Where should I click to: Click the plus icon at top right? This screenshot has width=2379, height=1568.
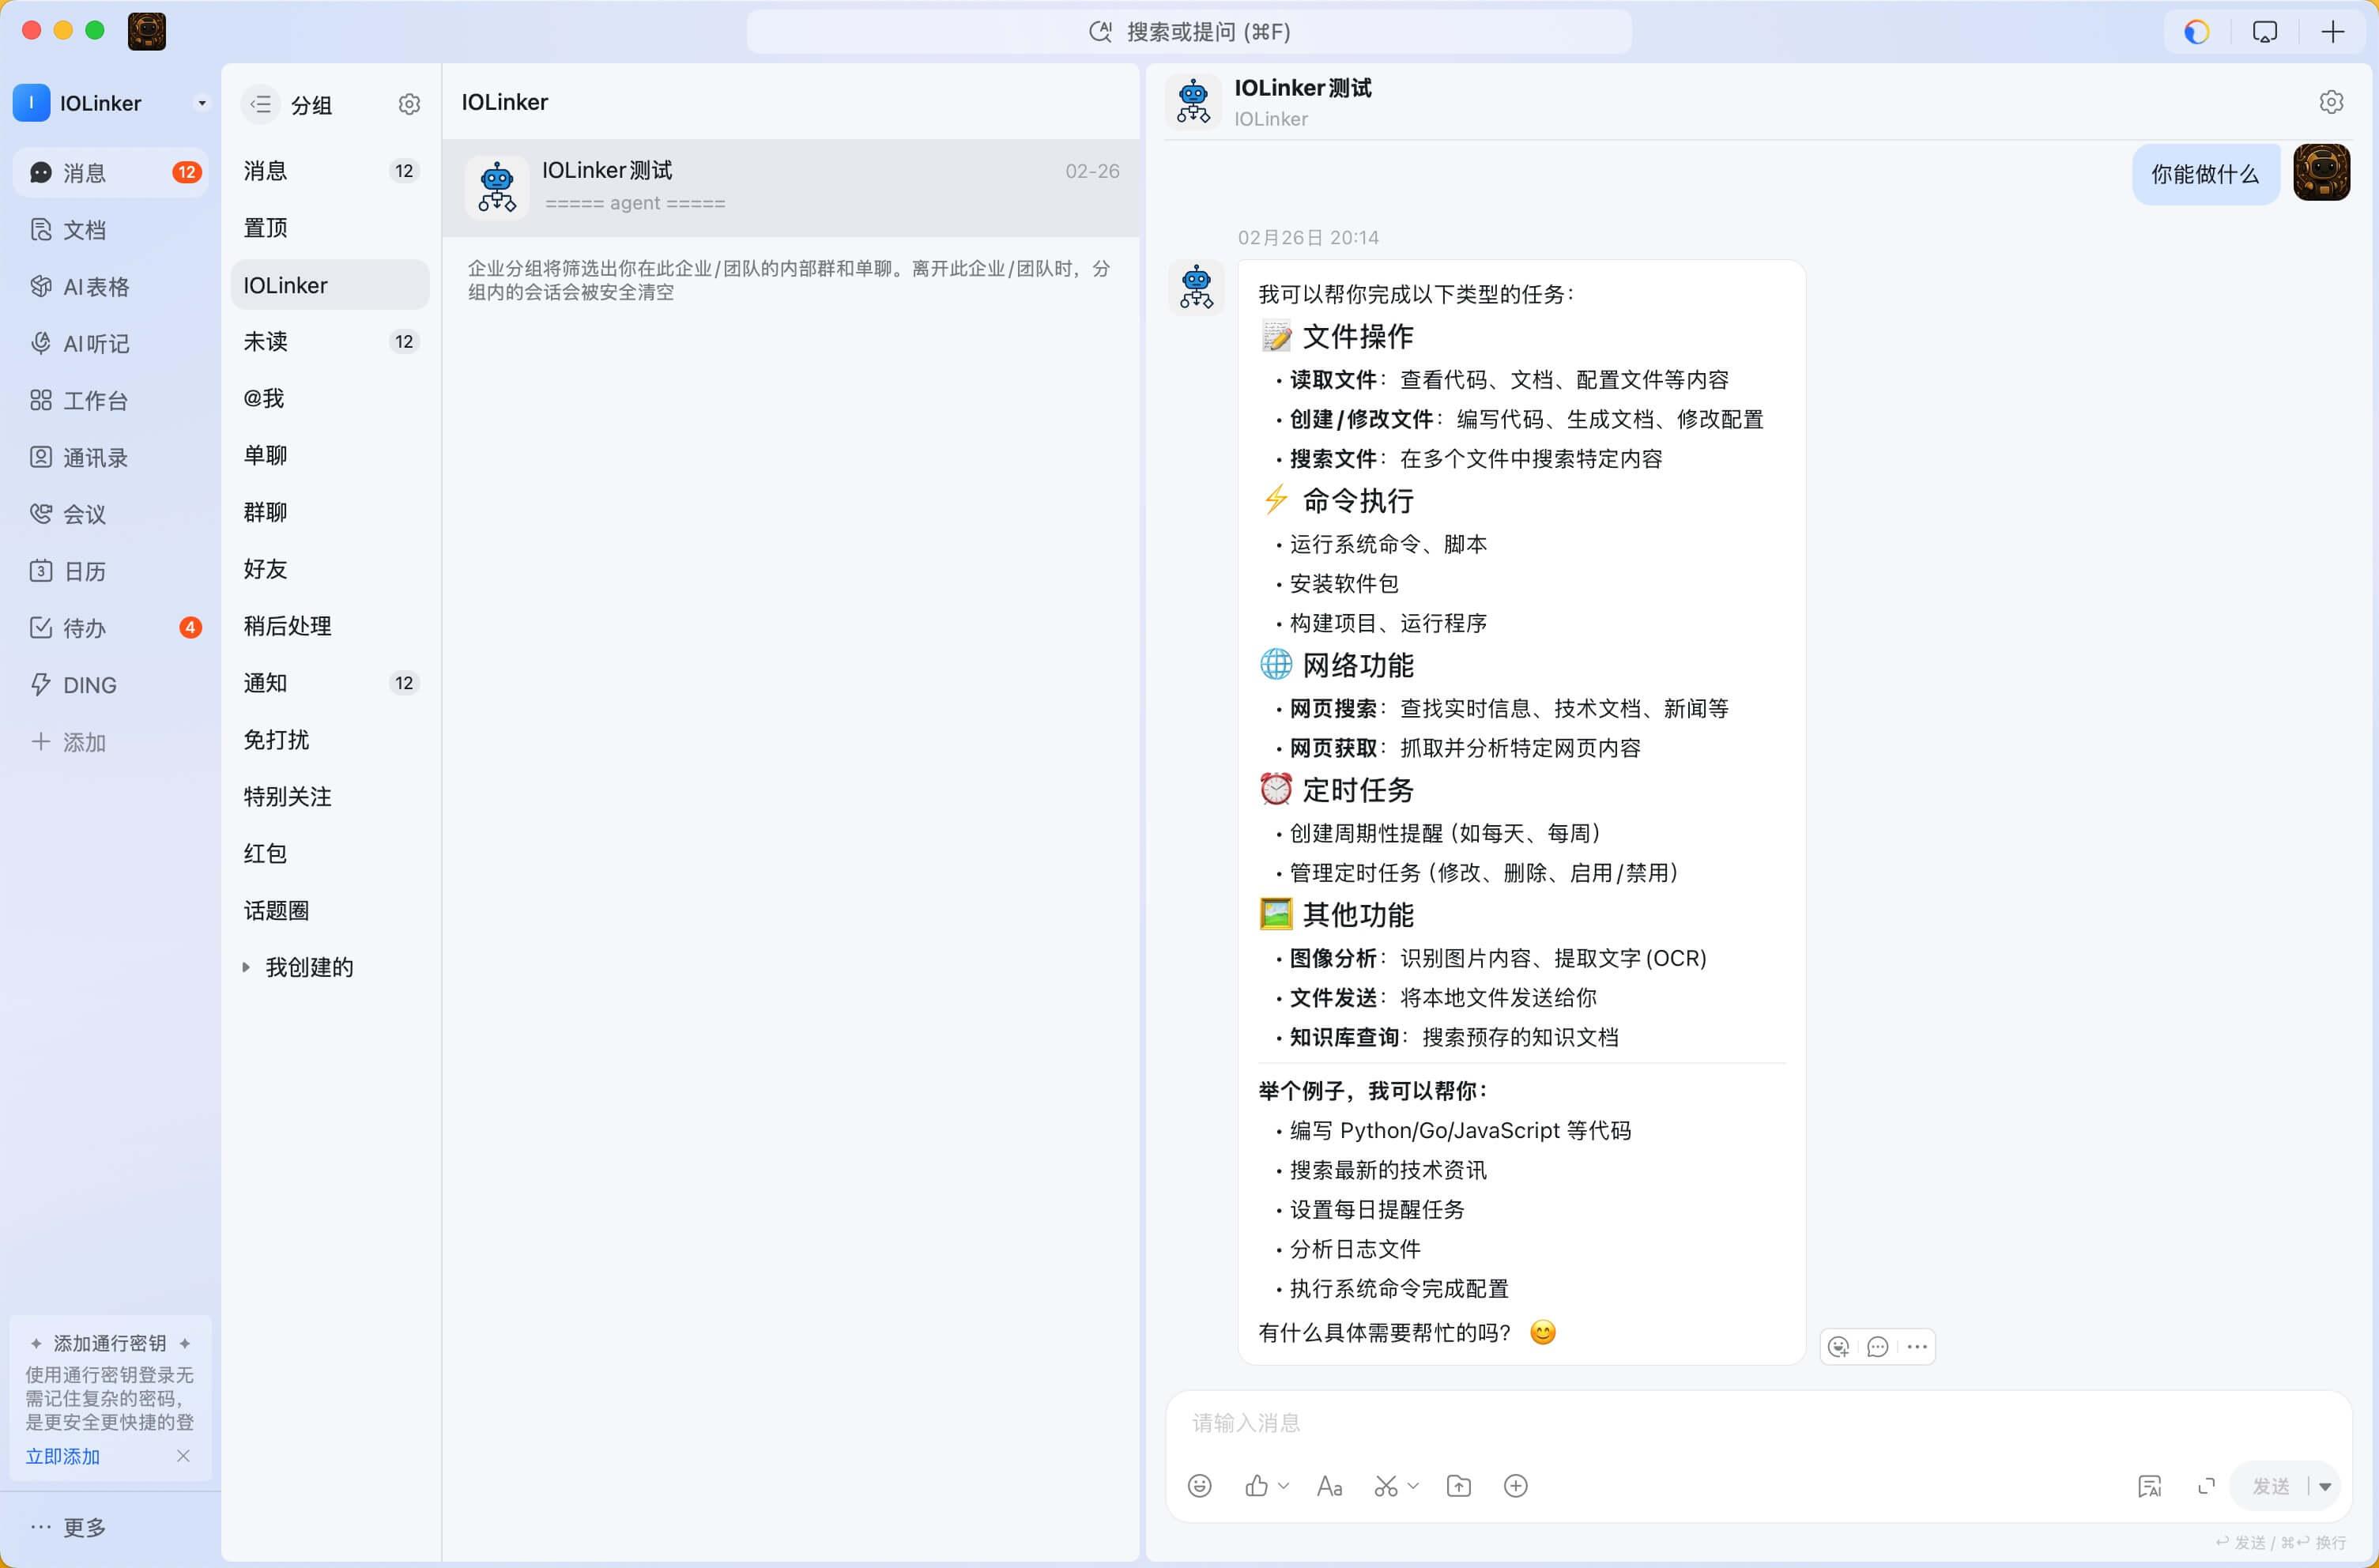click(2332, 32)
